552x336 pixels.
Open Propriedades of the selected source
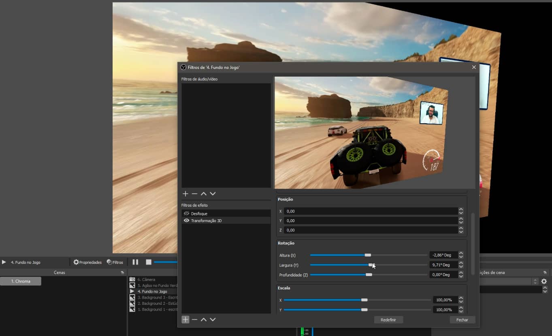[x=87, y=262]
